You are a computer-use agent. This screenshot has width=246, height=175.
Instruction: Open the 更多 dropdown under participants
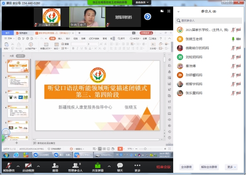pos(231,167)
